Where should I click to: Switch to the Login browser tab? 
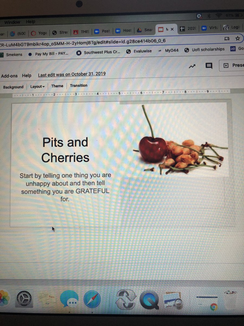231,28
